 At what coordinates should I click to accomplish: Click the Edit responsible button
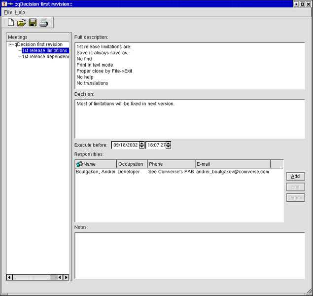click(x=295, y=187)
